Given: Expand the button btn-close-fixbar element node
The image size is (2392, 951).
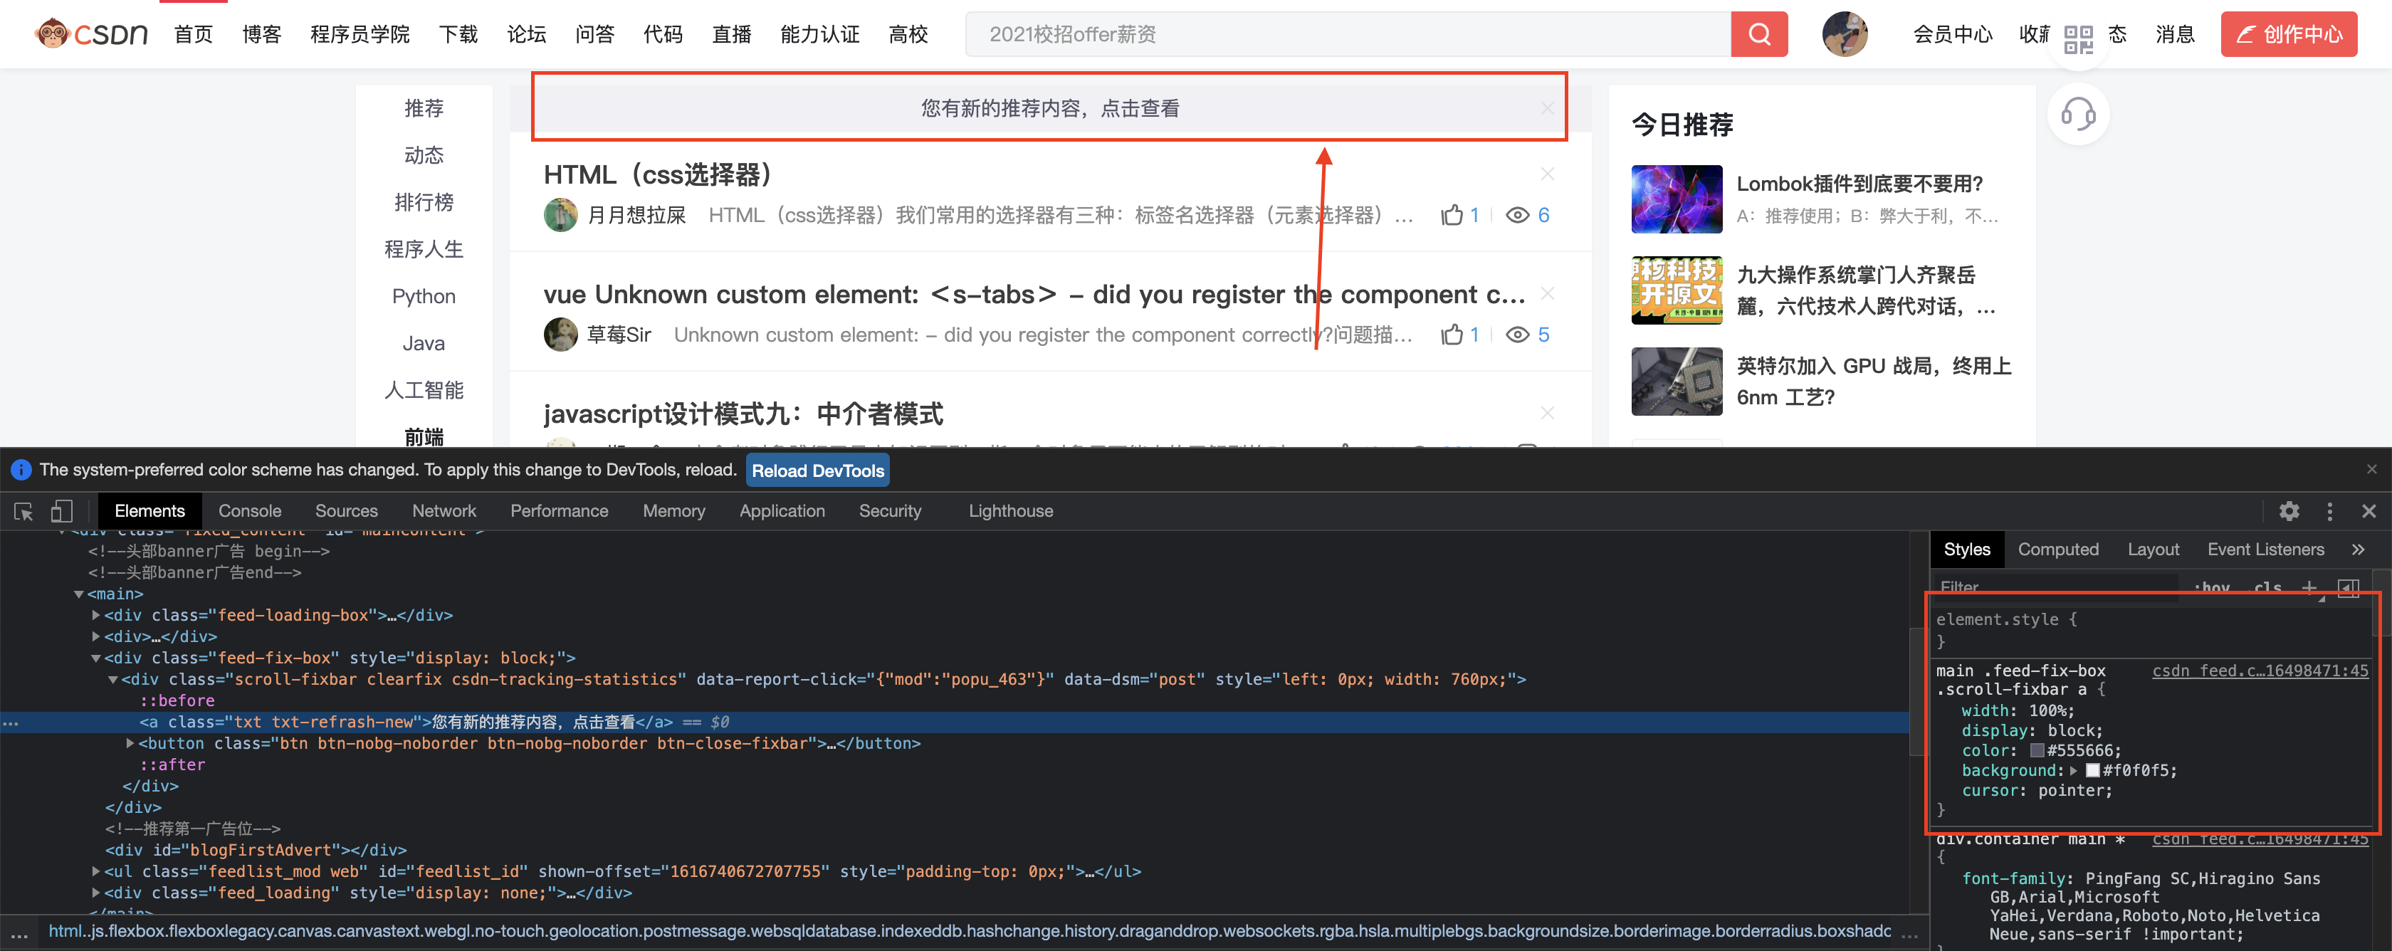Looking at the screenshot, I should coord(130,743).
